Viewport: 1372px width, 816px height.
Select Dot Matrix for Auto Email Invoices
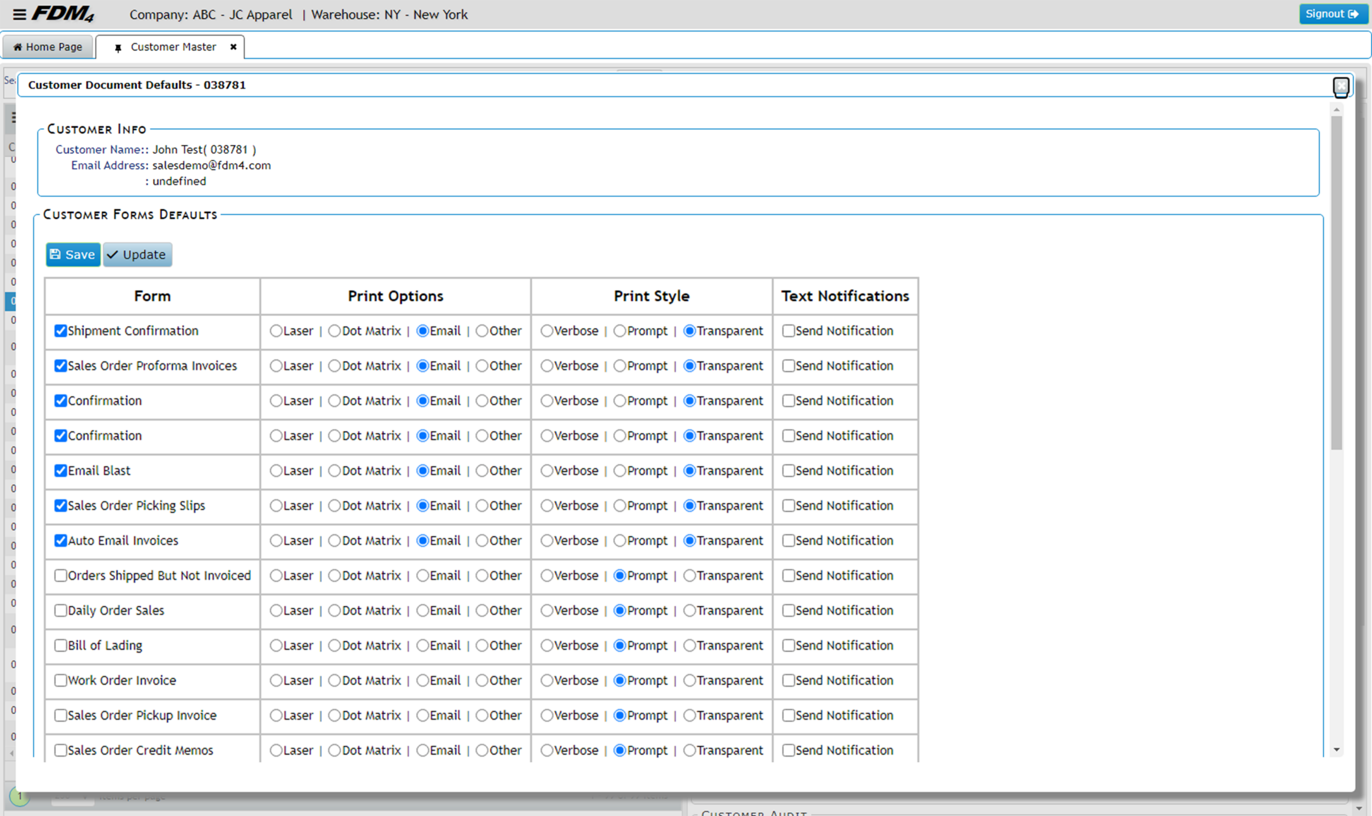pyautogui.click(x=334, y=540)
